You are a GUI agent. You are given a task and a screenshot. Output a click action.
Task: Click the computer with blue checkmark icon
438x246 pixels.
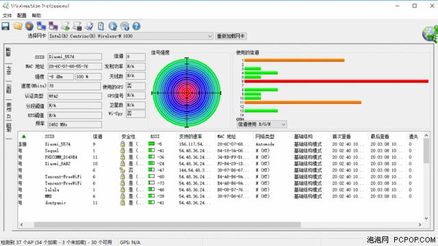pos(90,26)
